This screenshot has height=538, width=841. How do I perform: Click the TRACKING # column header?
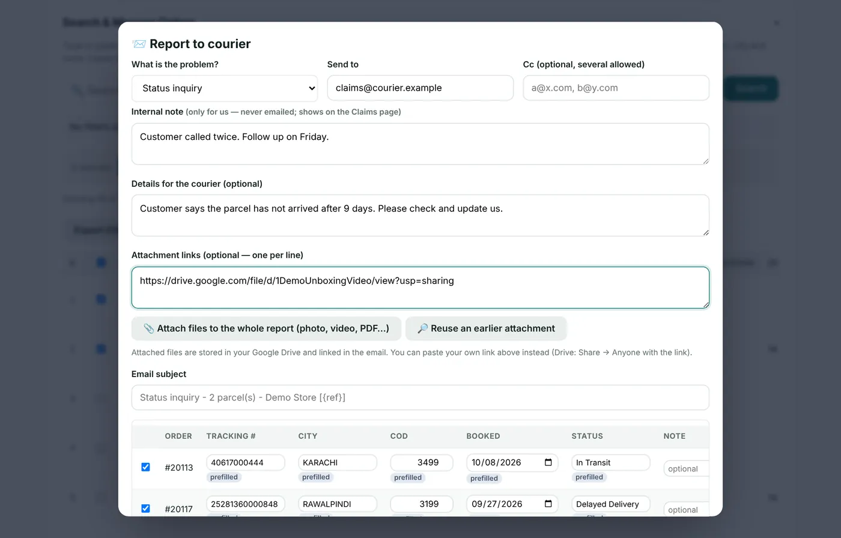[x=231, y=436]
